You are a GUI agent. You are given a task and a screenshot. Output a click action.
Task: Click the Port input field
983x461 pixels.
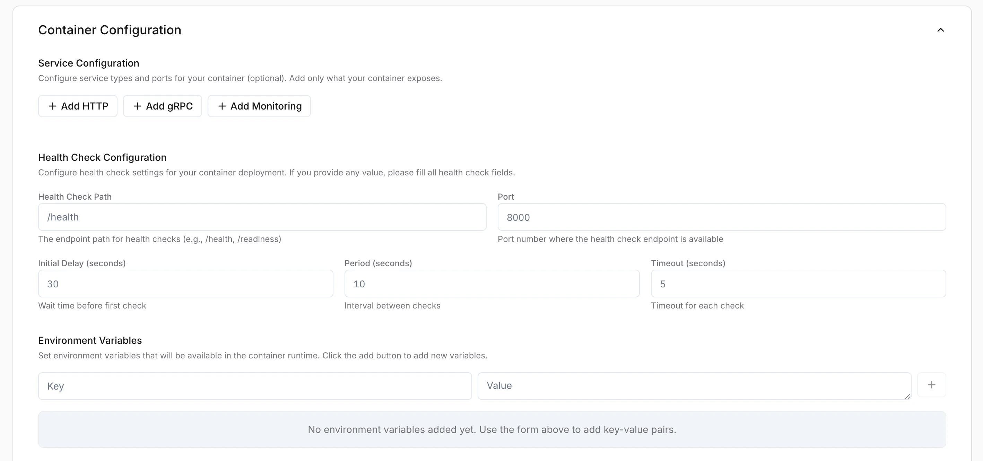721,217
